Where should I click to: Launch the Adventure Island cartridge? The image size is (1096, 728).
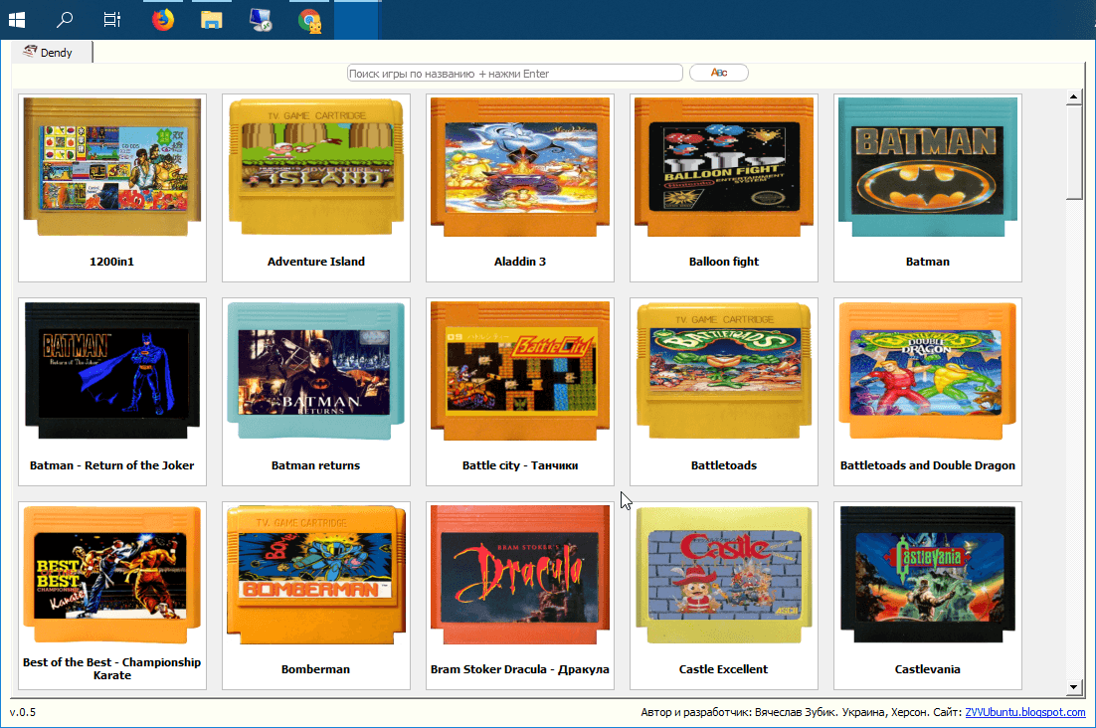click(316, 188)
